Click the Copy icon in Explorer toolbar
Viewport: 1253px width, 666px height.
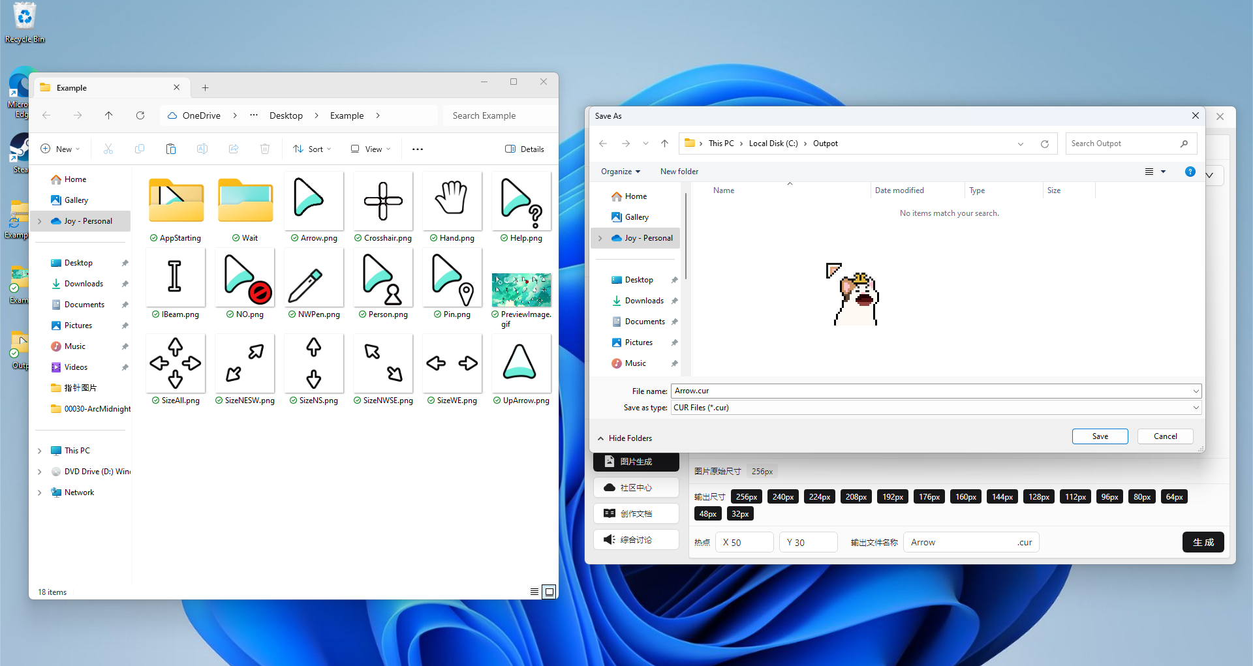coord(140,149)
